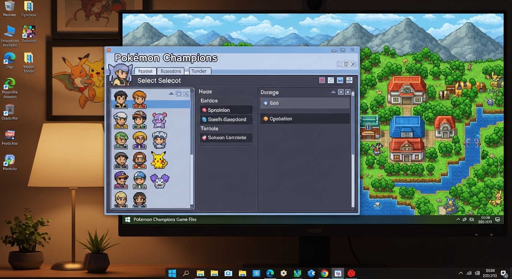The width and height of the screenshot is (512, 279).
Task: Click the blue orb icon next to Steeth Gaepdond
Action: 204,119
